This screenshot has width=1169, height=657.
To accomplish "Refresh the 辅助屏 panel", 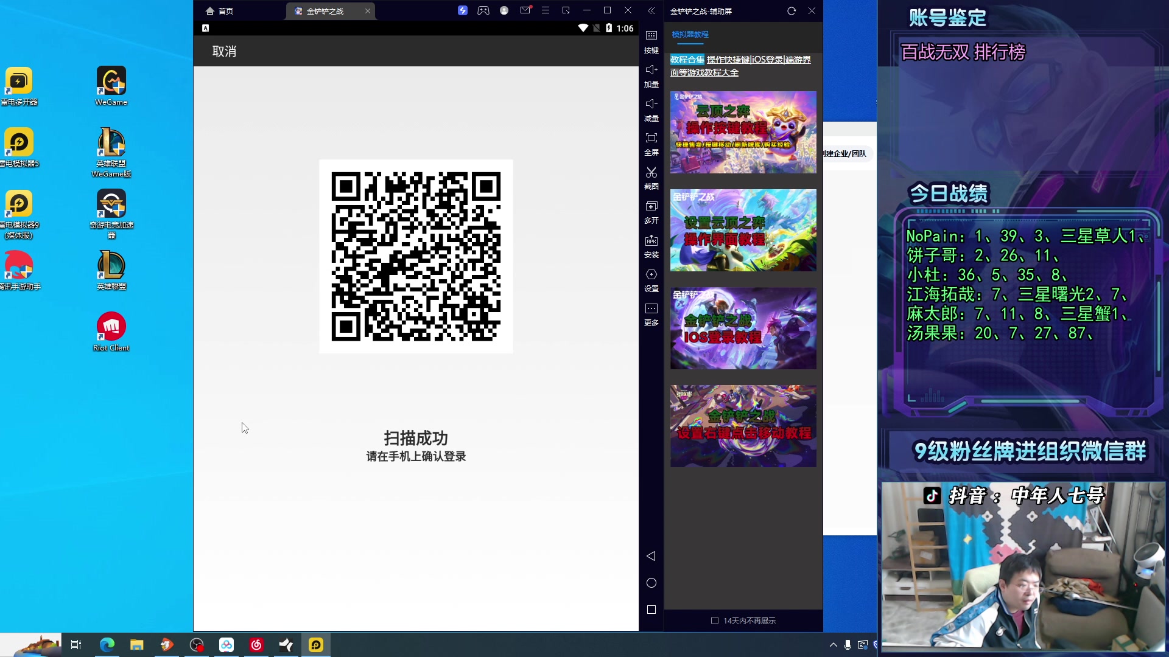I will [792, 11].
